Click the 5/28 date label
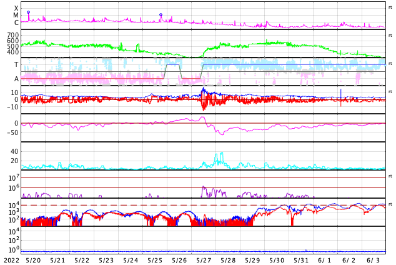Image resolution: width=396 pixels, height=265 pixels. pyautogui.click(x=228, y=261)
